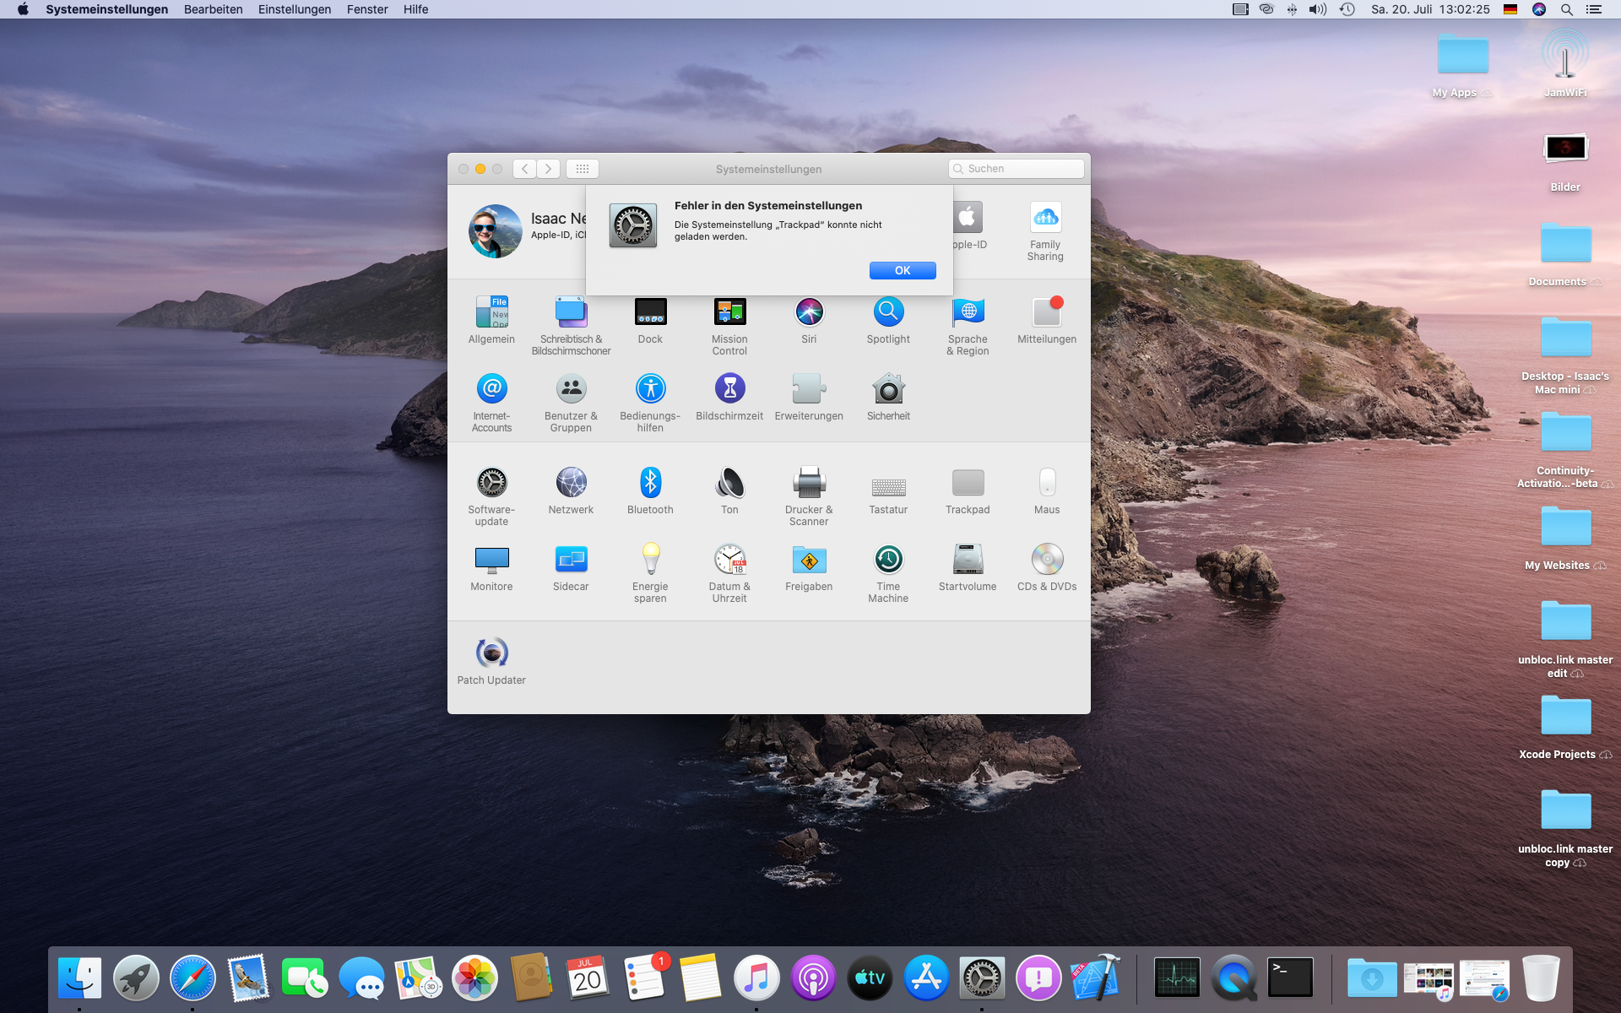Open the Bluetooth preference pane
Viewport: 1621px width, 1013px height.
[x=650, y=484]
